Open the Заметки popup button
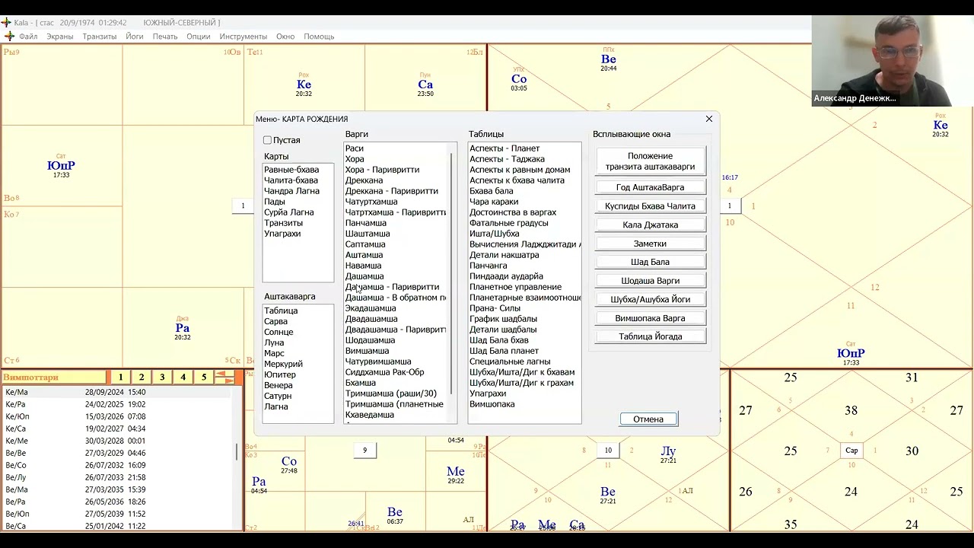Image resolution: width=974 pixels, height=548 pixels. click(x=650, y=244)
